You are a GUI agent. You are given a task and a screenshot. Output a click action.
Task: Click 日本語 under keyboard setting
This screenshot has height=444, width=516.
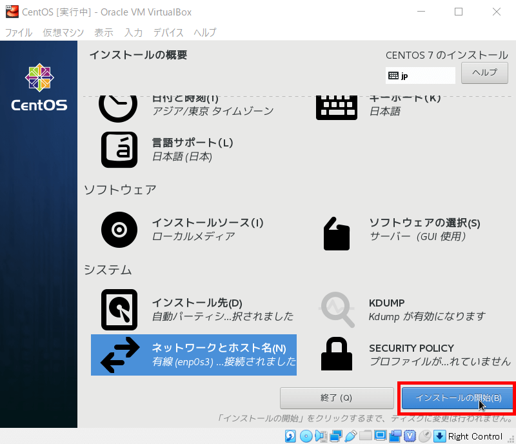tap(385, 112)
